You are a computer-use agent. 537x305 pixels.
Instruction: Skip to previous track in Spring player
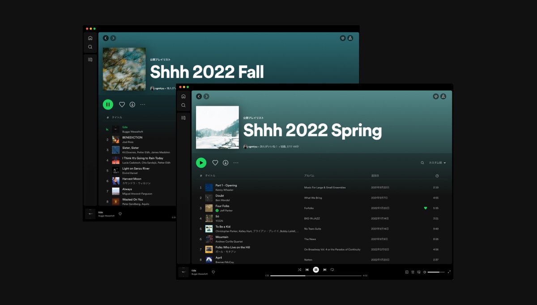[307, 270]
